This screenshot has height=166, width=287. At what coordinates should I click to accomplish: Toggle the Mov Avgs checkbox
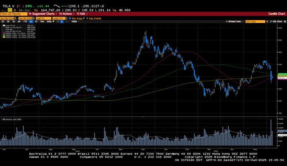click(x=70, y=18)
